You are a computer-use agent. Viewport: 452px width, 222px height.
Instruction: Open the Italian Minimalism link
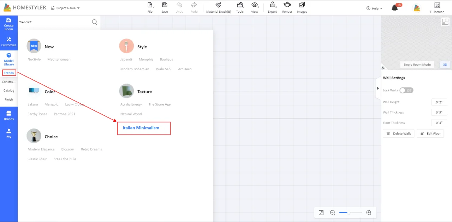[x=141, y=128]
